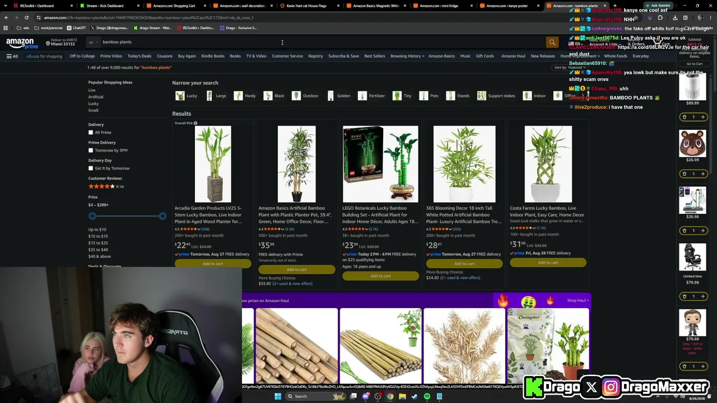Viewport: 717px width, 403px height.
Task: Click the price slider maximum handle
Action: [x=162, y=216]
